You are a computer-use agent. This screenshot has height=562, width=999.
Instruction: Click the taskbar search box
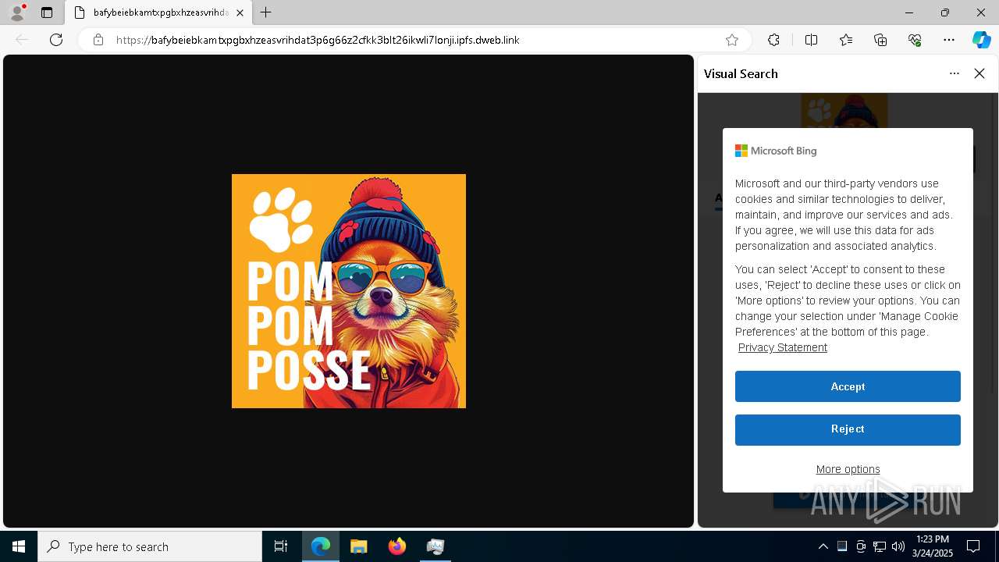click(x=150, y=546)
